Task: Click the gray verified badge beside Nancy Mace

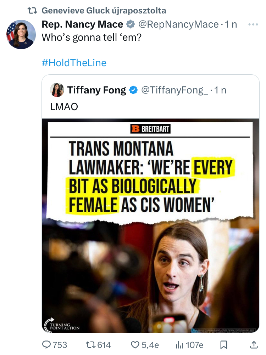Action: (x=131, y=24)
